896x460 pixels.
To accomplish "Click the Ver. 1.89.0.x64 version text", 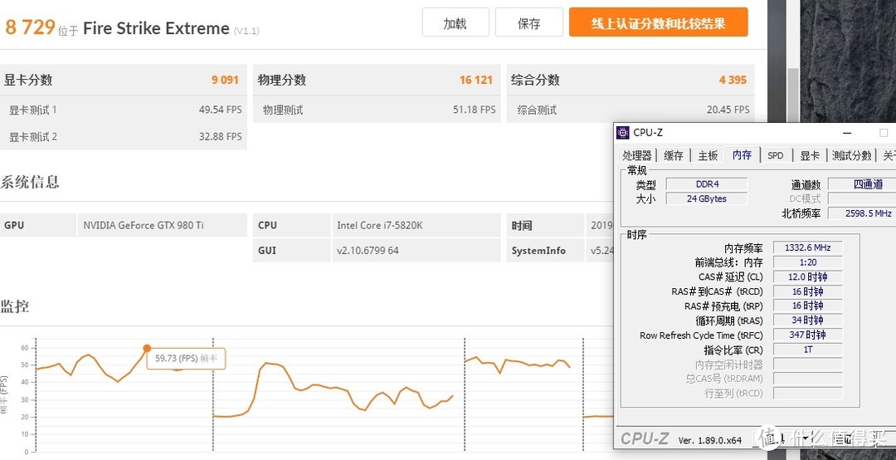I will click(709, 441).
